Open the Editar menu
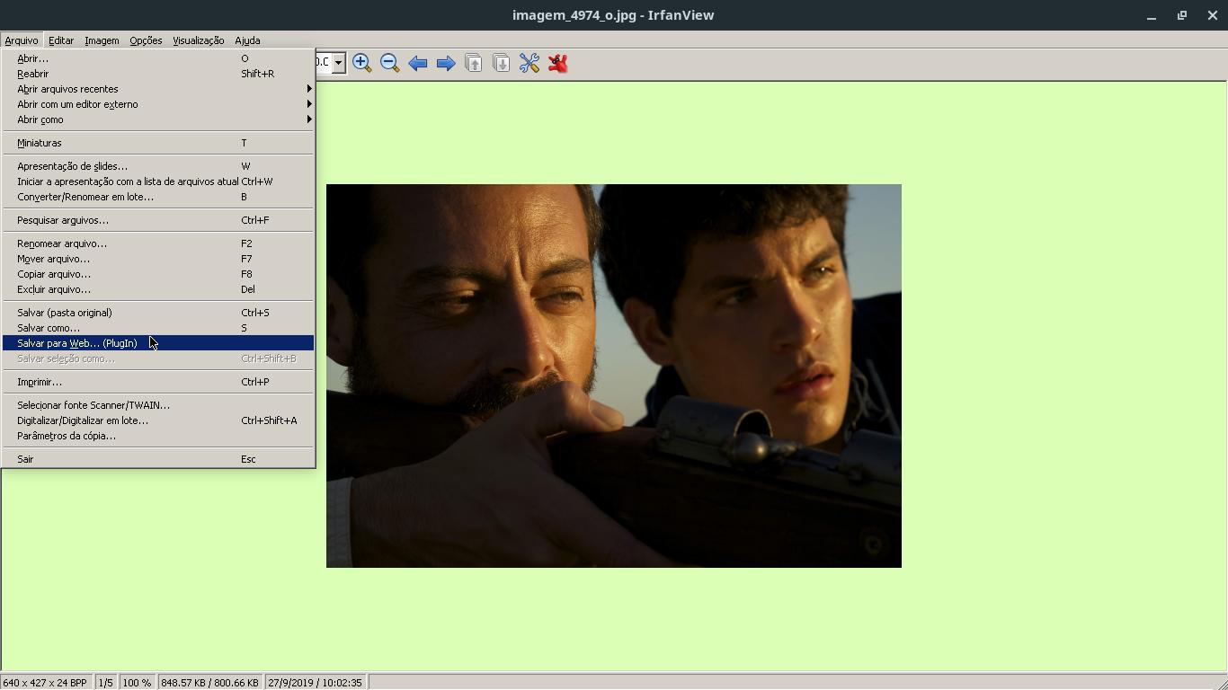1228x690 pixels. click(x=61, y=40)
